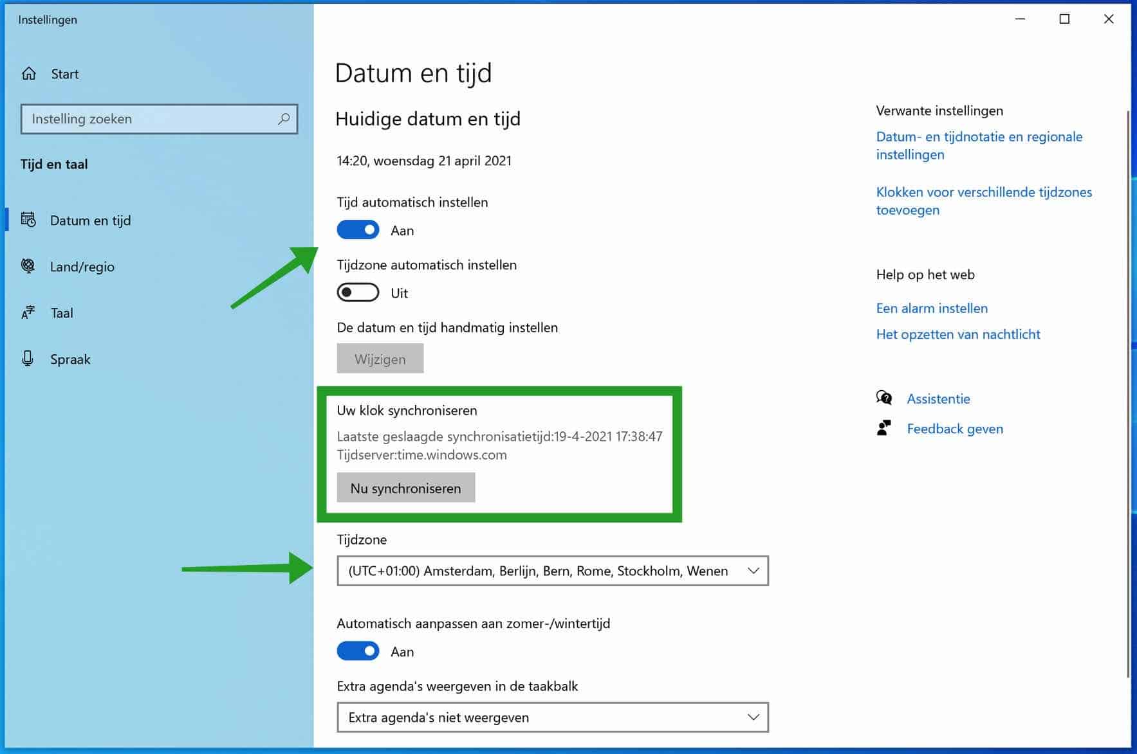Click the Laatste geslaagde synchronisatietijd text

(x=499, y=436)
